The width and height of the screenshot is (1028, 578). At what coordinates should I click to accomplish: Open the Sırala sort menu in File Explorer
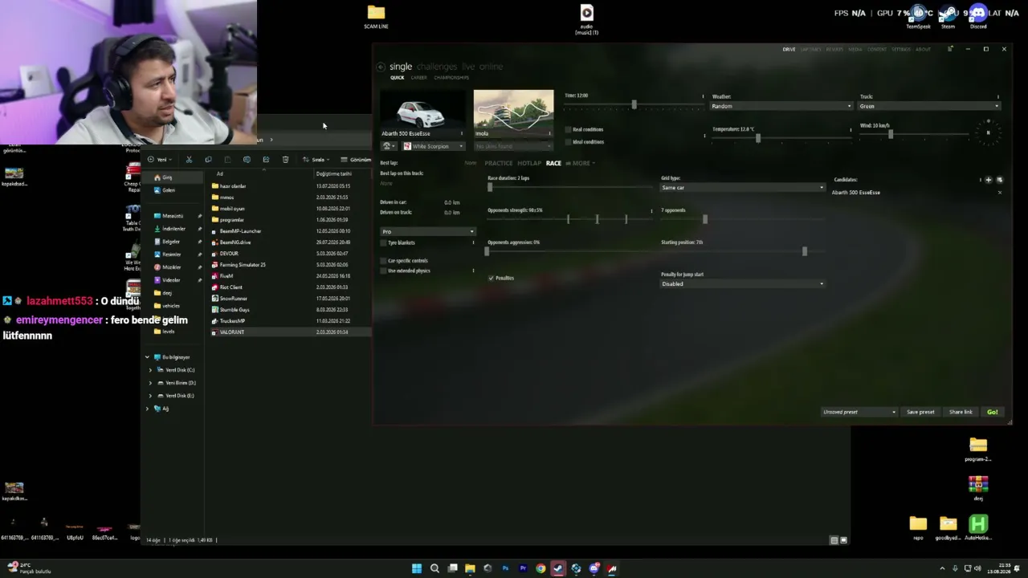pos(316,160)
